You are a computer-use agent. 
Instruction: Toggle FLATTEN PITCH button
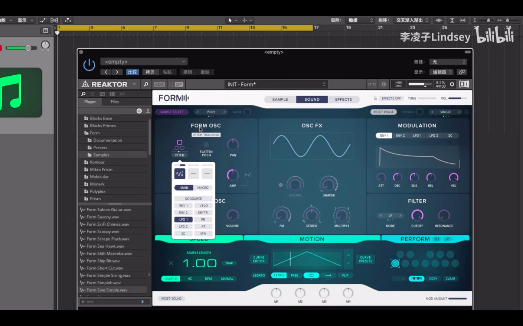click(206, 145)
